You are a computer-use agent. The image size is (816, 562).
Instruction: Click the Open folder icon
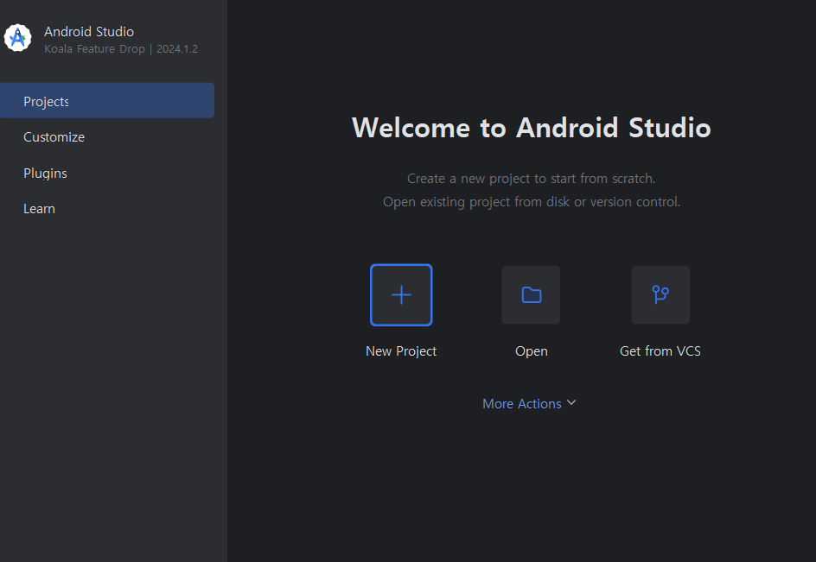531,294
